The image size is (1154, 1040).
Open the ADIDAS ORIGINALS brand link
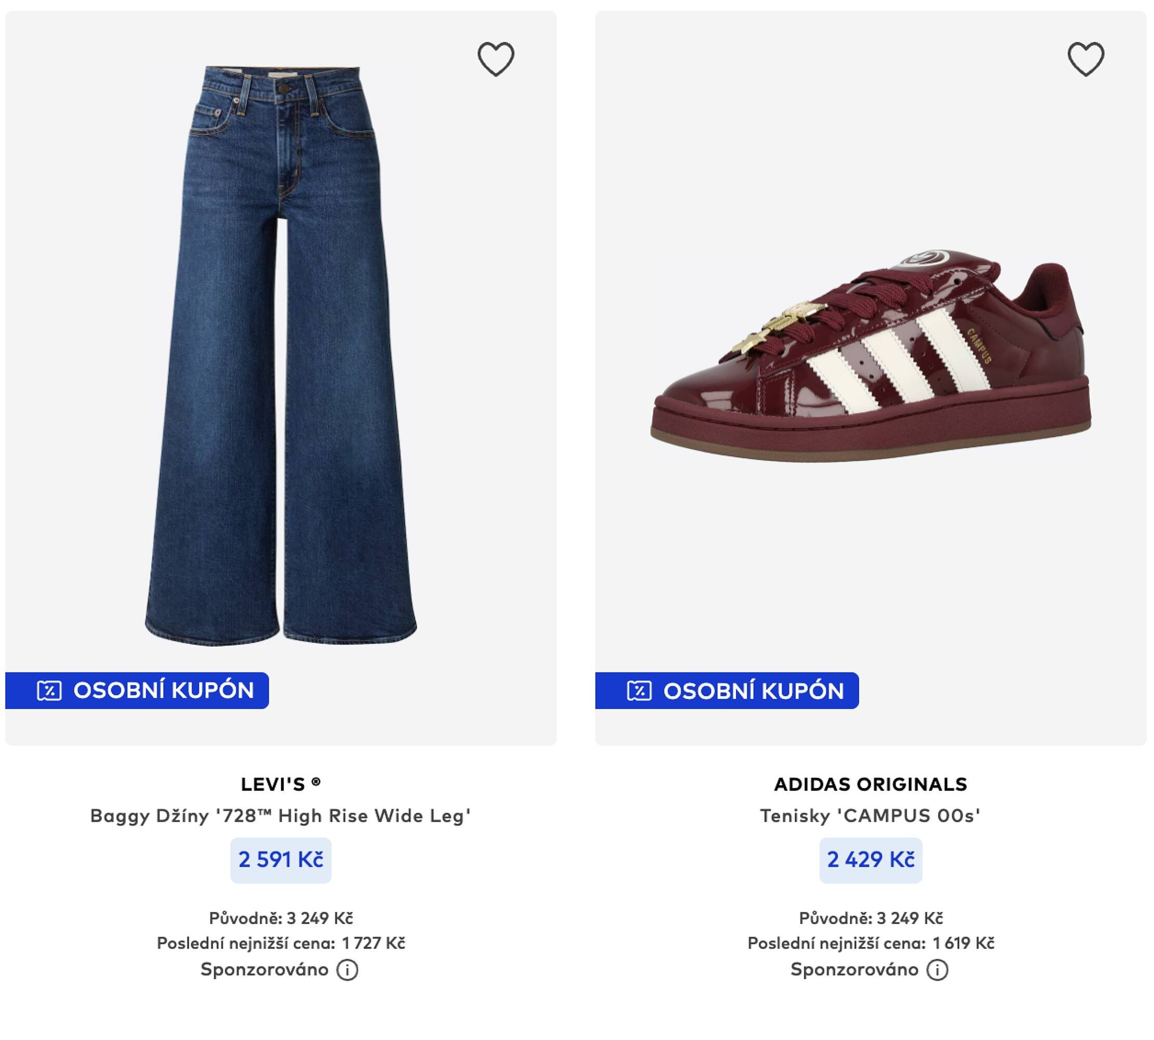pyautogui.click(x=870, y=784)
